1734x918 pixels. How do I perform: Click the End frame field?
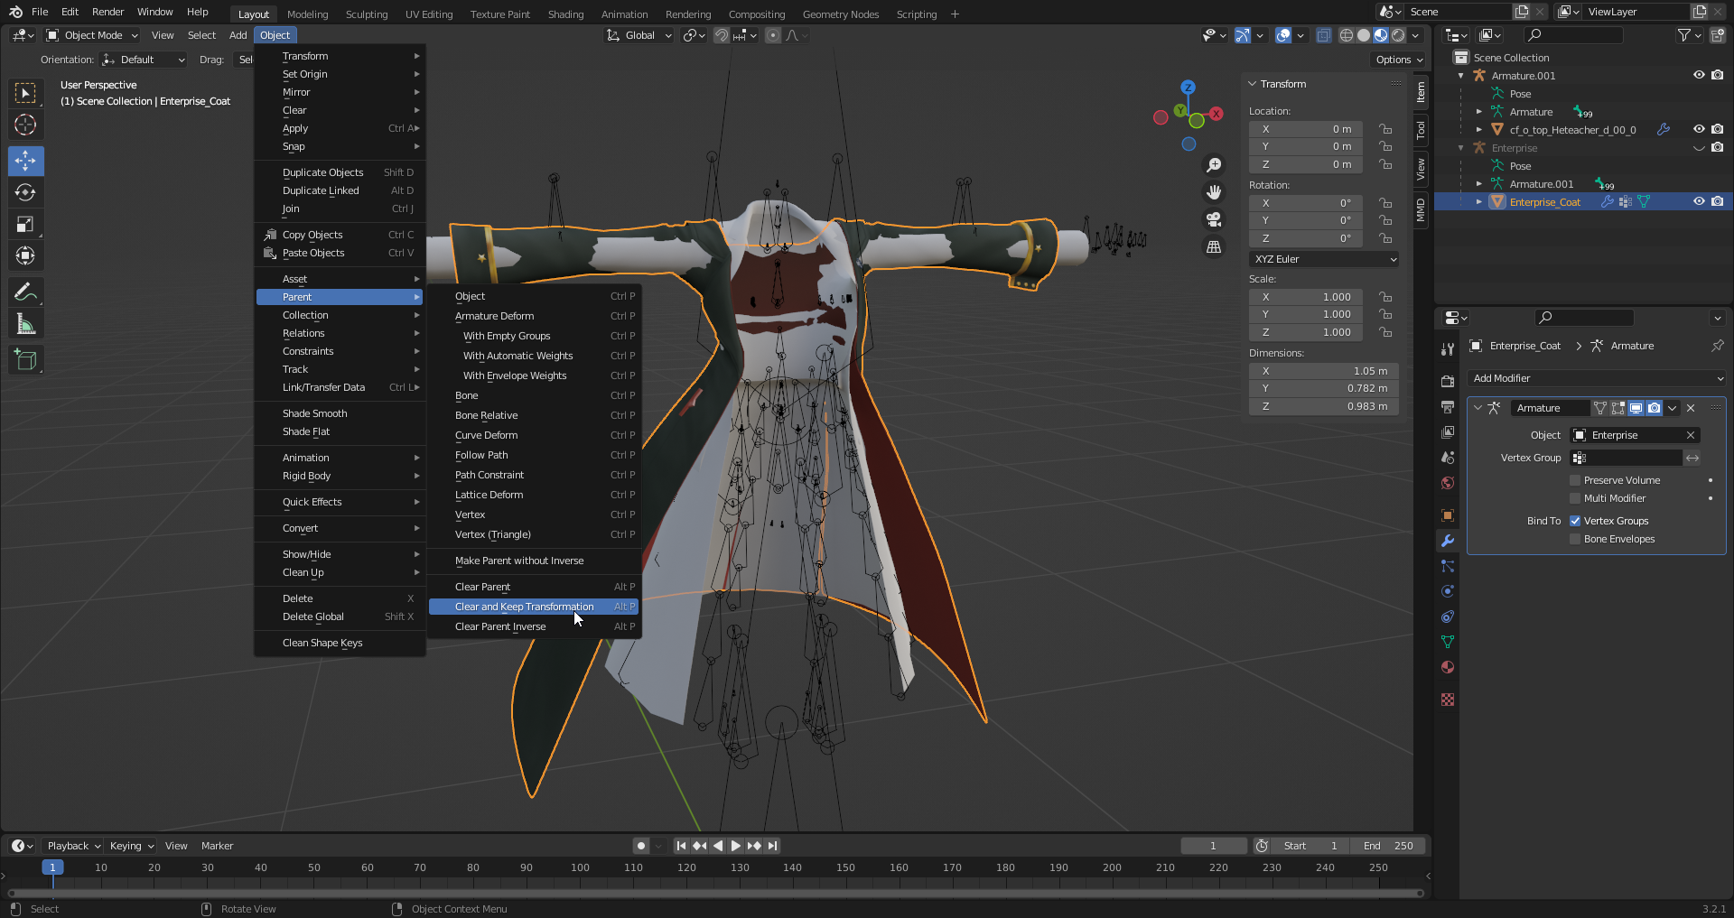[1389, 846]
